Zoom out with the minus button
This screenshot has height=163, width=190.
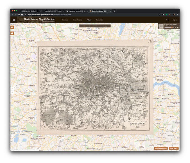[x=12, y=92]
